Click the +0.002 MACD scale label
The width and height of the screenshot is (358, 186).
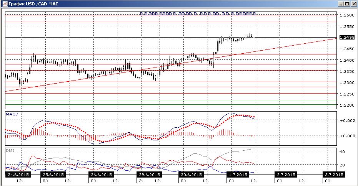point(347,121)
